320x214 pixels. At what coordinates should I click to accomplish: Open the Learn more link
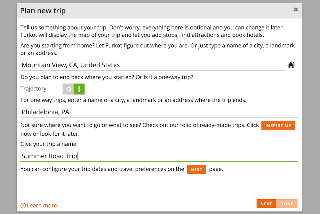42,206
